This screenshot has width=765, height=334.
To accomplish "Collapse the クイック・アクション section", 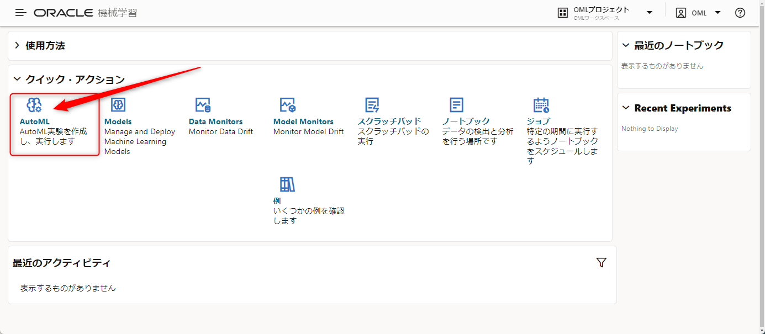I will click(17, 79).
